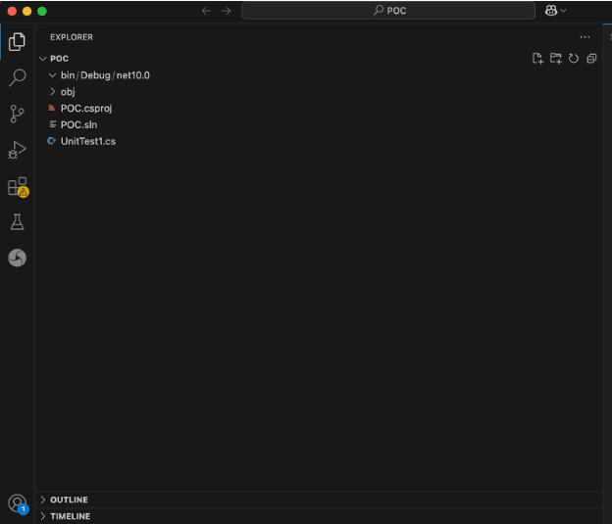Open the Run and Debug view

pos(17,150)
